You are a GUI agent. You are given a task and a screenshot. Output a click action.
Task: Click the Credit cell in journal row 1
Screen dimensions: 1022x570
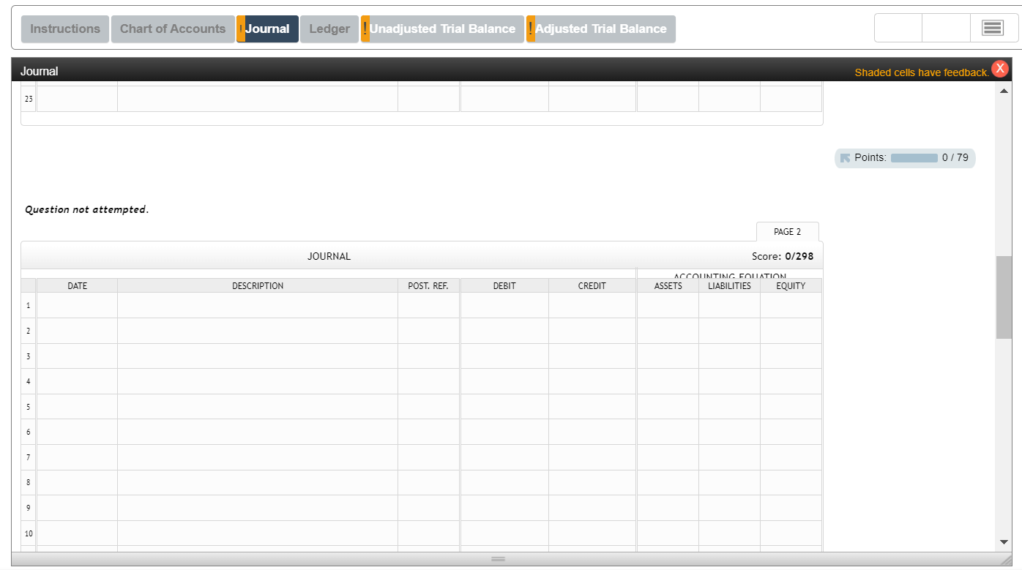[x=592, y=305]
